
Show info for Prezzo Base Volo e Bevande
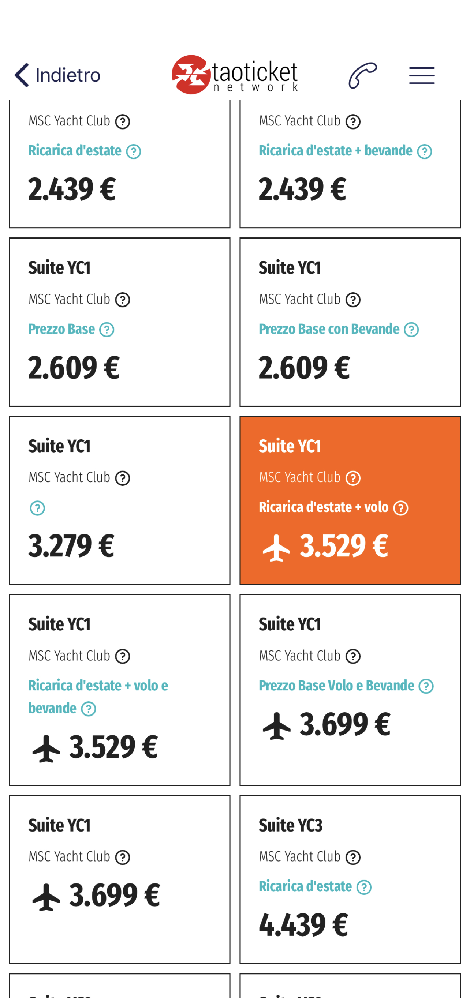point(426,686)
